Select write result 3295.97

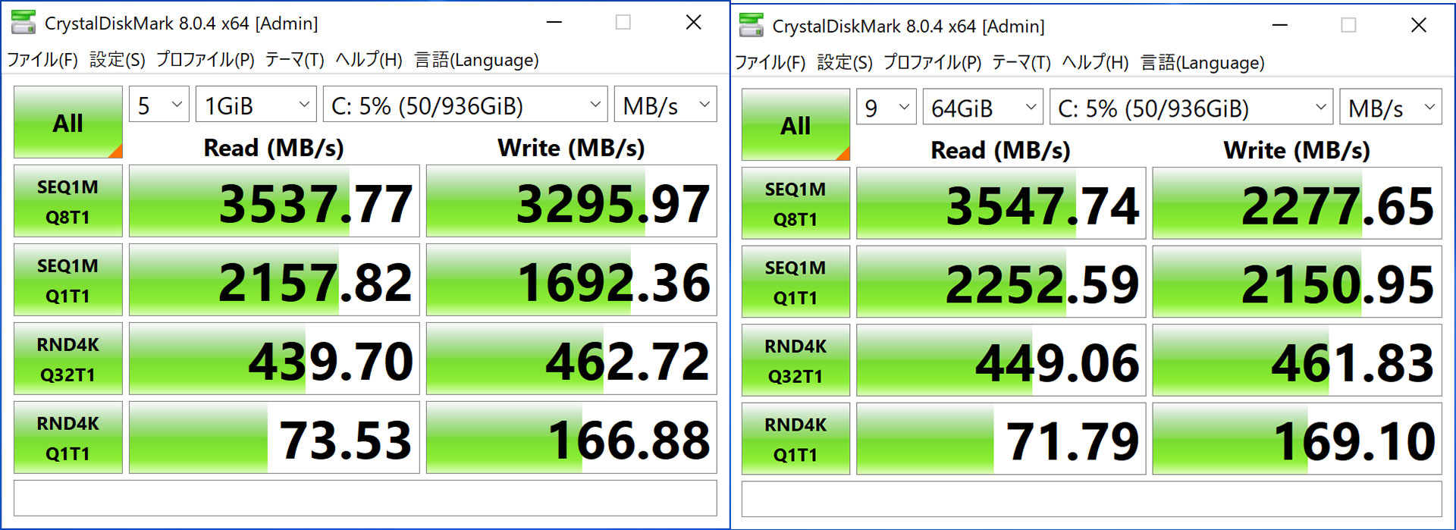click(572, 202)
